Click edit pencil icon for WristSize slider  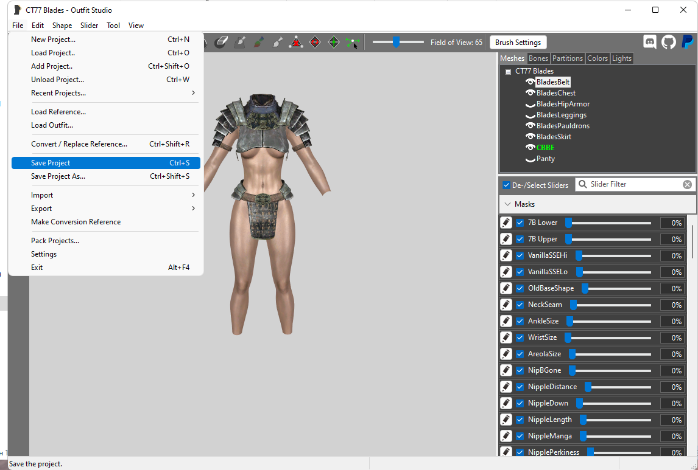(x=506, y=337)
